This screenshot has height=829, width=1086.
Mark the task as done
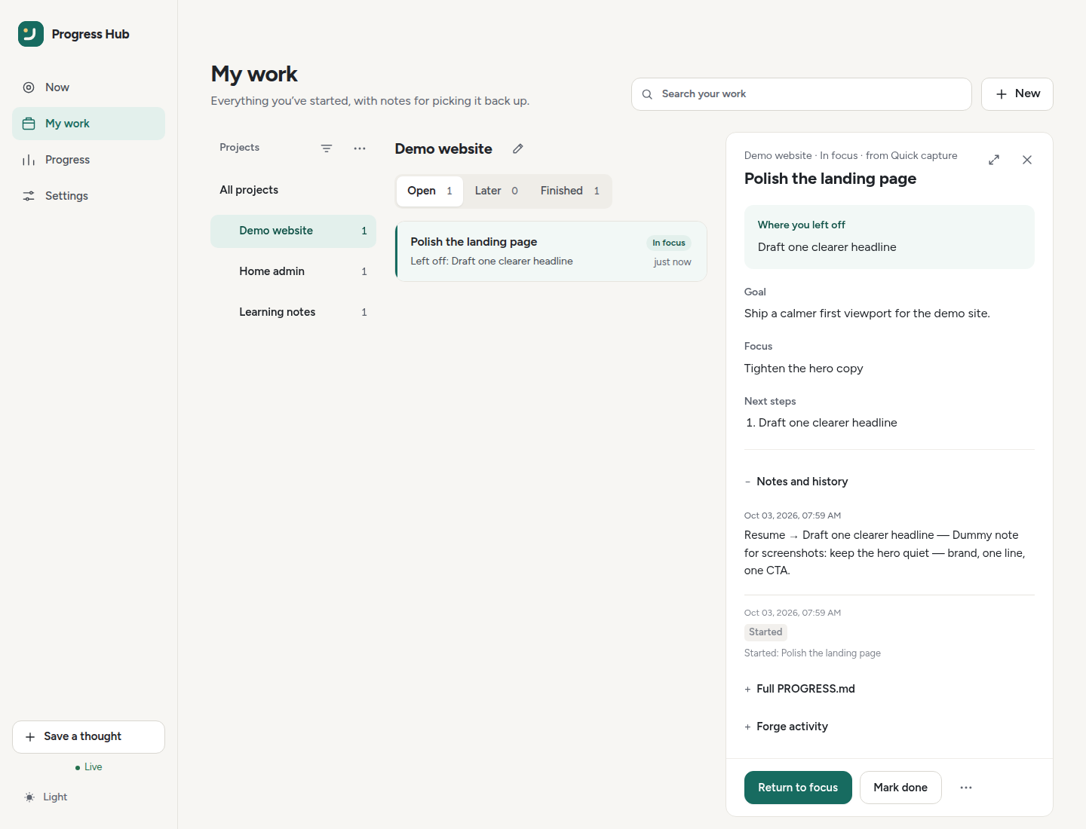click(x=900, y=788)
